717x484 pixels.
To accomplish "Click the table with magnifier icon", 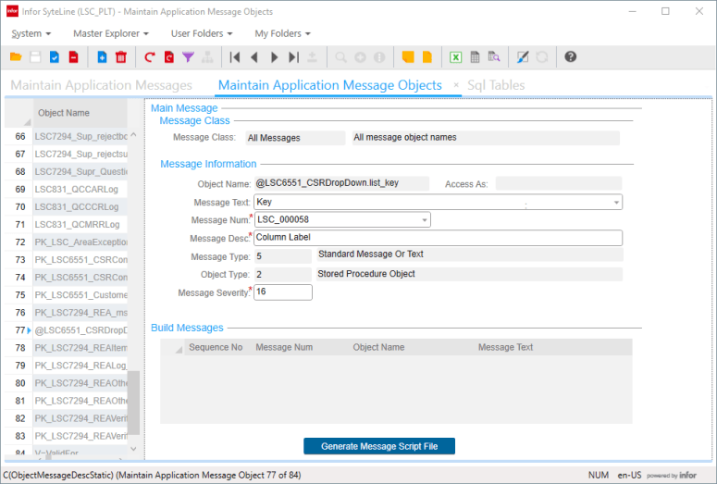I will point(494,57).
